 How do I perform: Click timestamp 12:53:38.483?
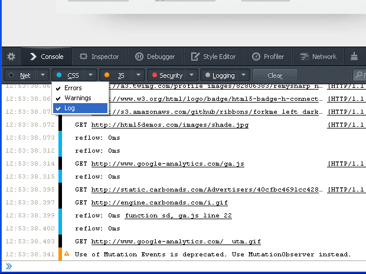click(30, 242)
